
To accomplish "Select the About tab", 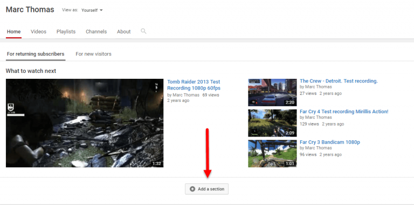I will click(124, 31).
